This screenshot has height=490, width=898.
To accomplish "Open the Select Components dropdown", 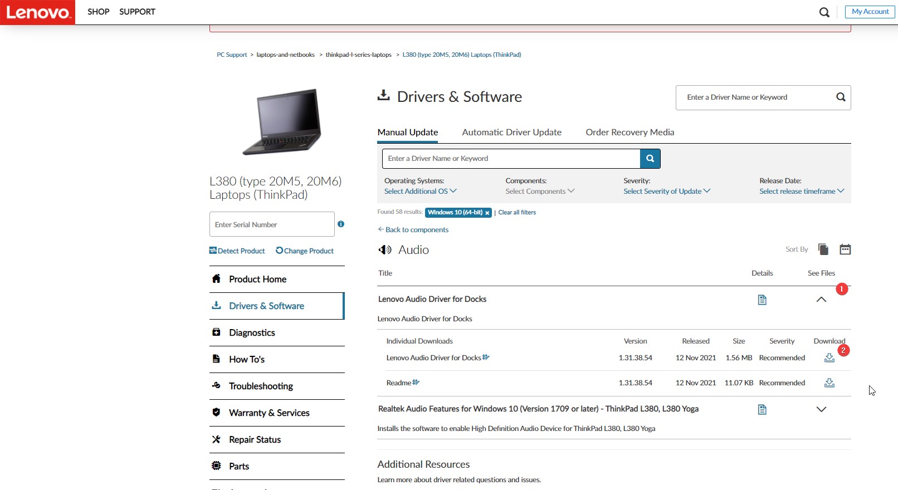I will (540, 191).
